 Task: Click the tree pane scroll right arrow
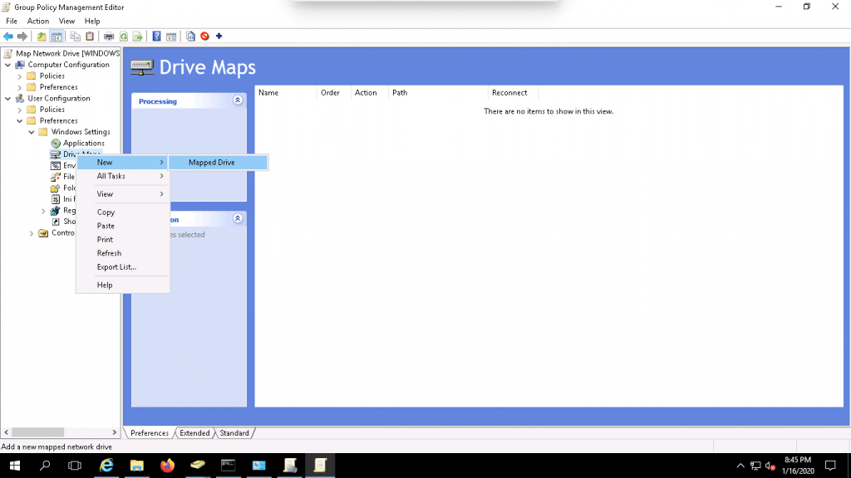[x=115, y=432]
